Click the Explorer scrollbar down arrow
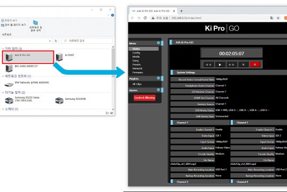The width and height of the screenshot is (287, 192). coord(113,109)
